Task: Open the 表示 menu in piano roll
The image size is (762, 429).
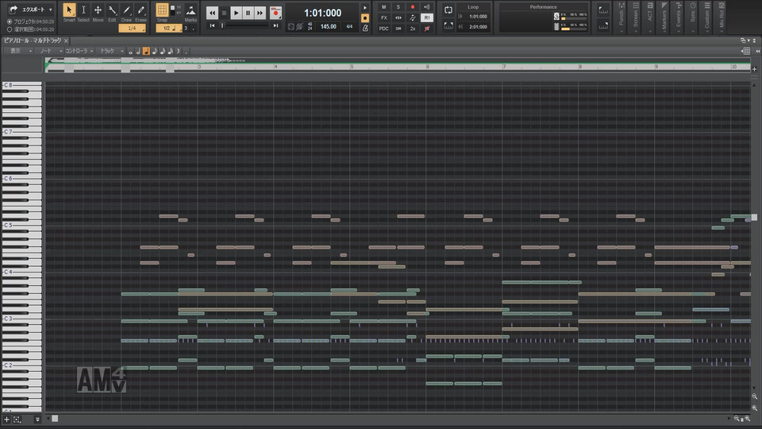Action: 16,51
